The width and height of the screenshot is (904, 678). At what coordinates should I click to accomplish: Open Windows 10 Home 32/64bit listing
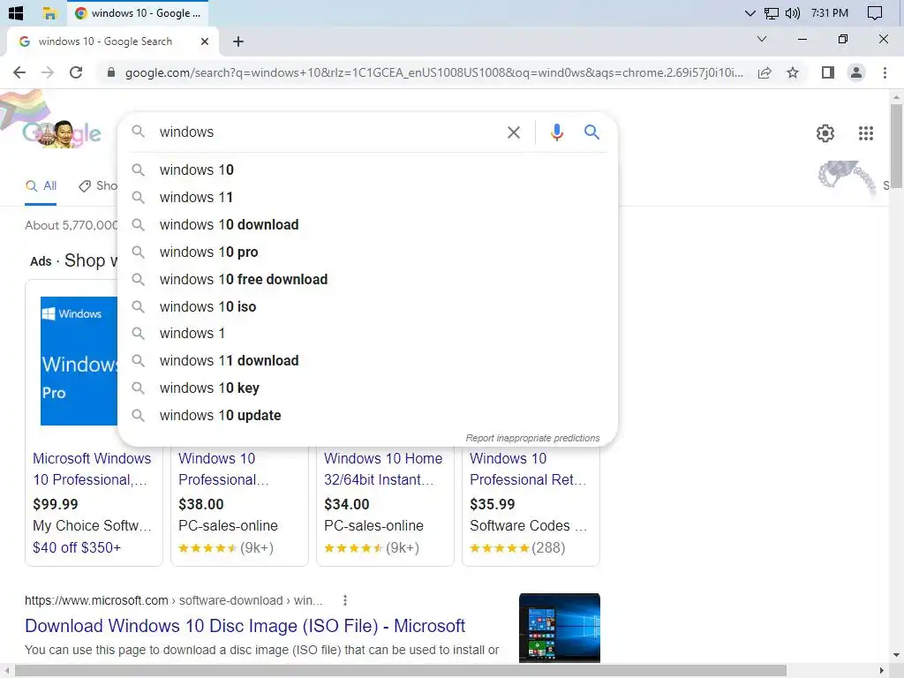383,469
